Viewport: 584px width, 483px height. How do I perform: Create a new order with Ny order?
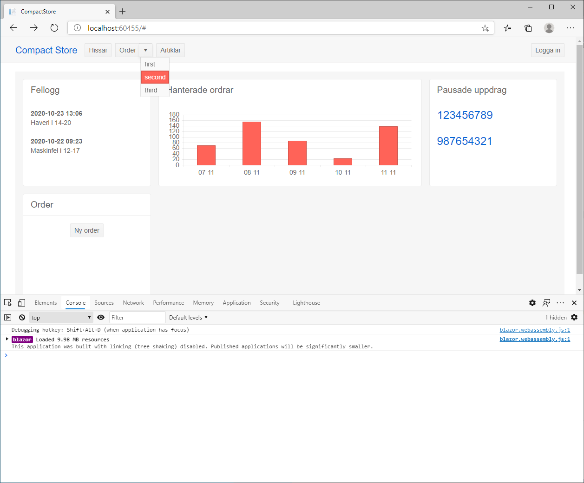coord(87,230)
